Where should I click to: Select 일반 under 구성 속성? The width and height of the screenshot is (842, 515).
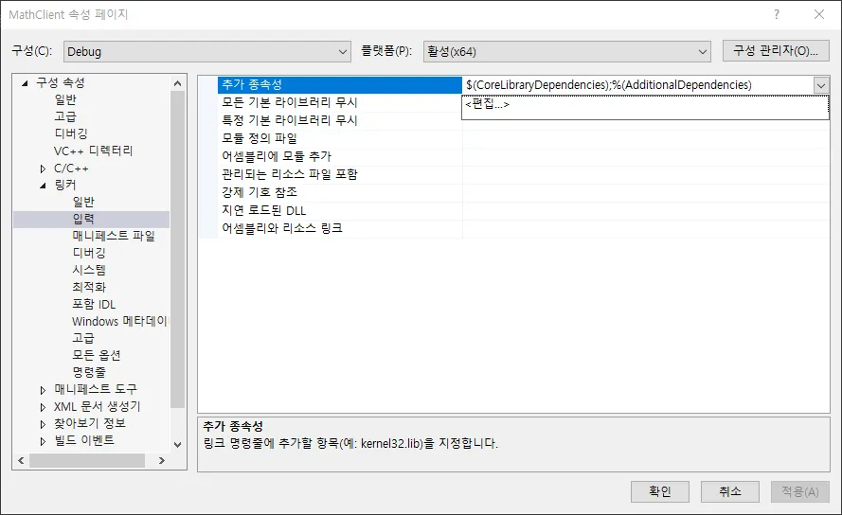[x=65, y=99]
